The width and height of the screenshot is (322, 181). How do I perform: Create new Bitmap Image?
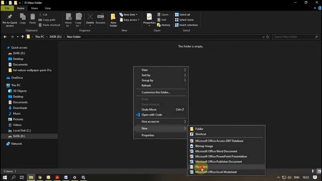tap(226, 146)
